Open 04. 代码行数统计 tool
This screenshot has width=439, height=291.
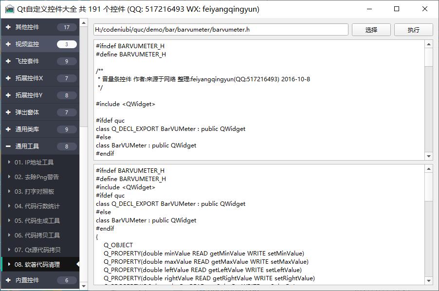[x=37, y=206]
